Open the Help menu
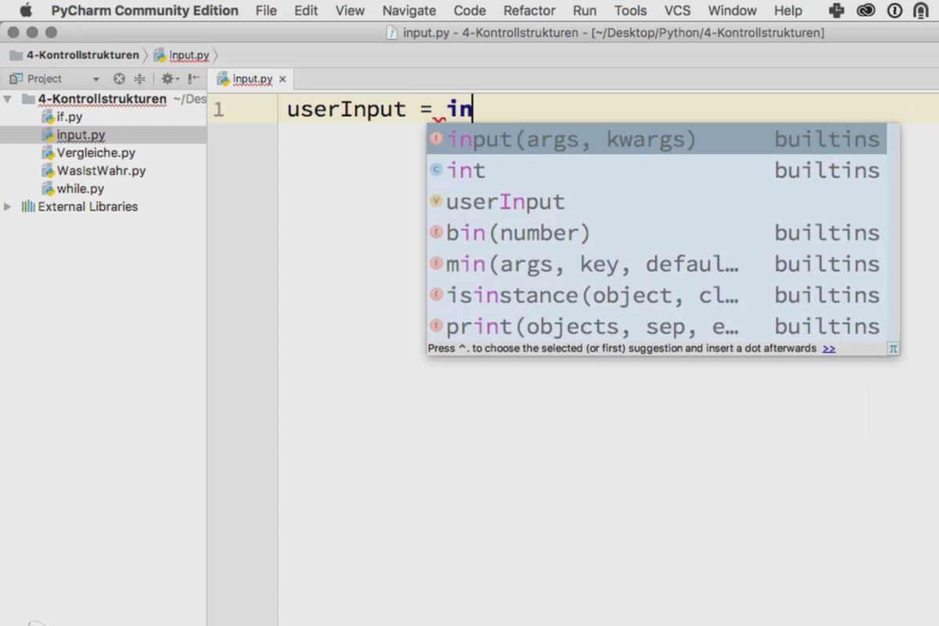The width and height of the screenshot is (939, 626). [x=788, y=10]
